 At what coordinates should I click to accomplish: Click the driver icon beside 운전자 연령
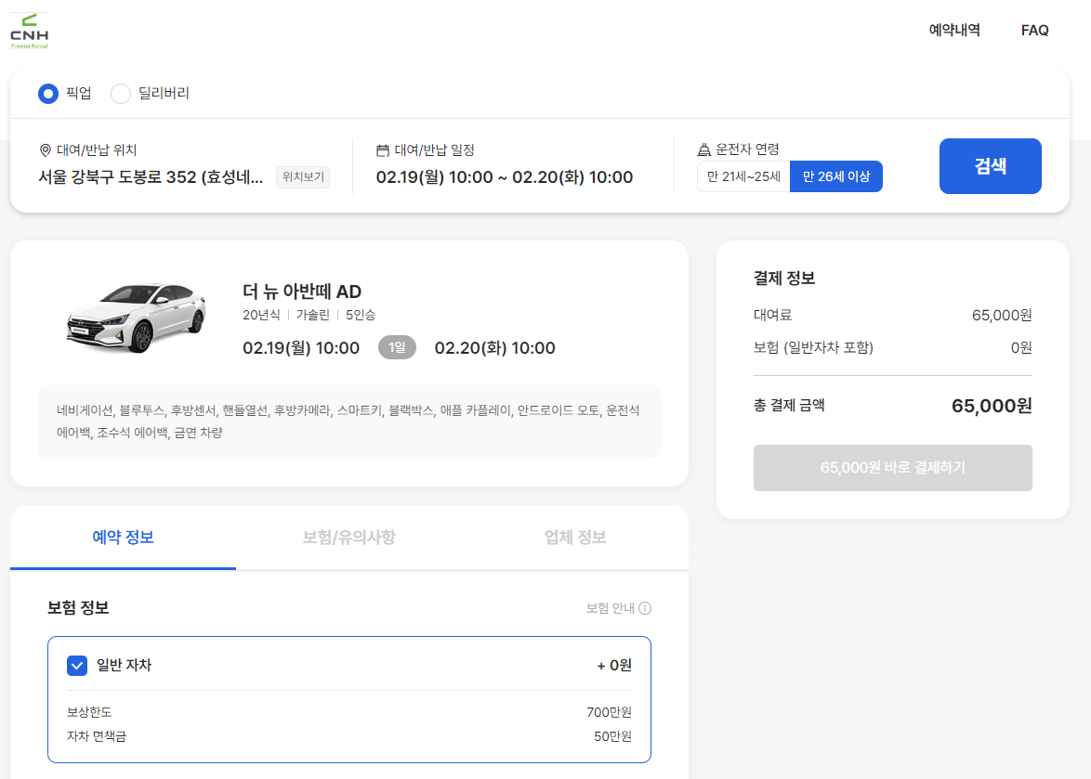point(704,149)
